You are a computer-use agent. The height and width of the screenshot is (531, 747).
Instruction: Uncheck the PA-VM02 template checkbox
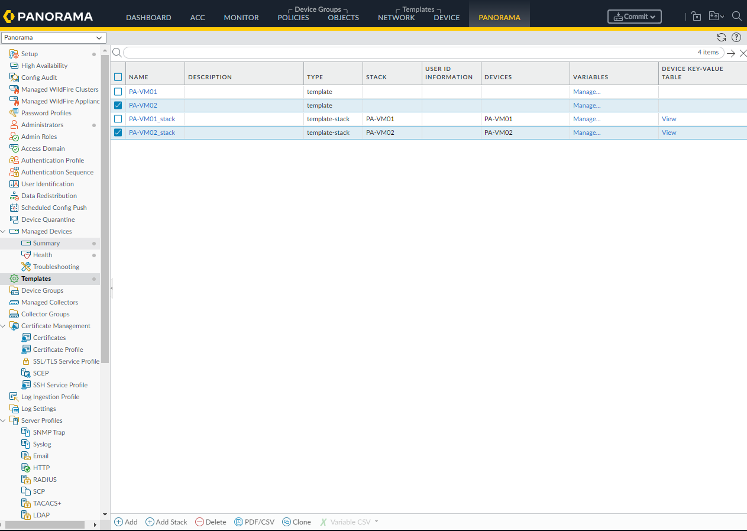[x=118, y=105]
